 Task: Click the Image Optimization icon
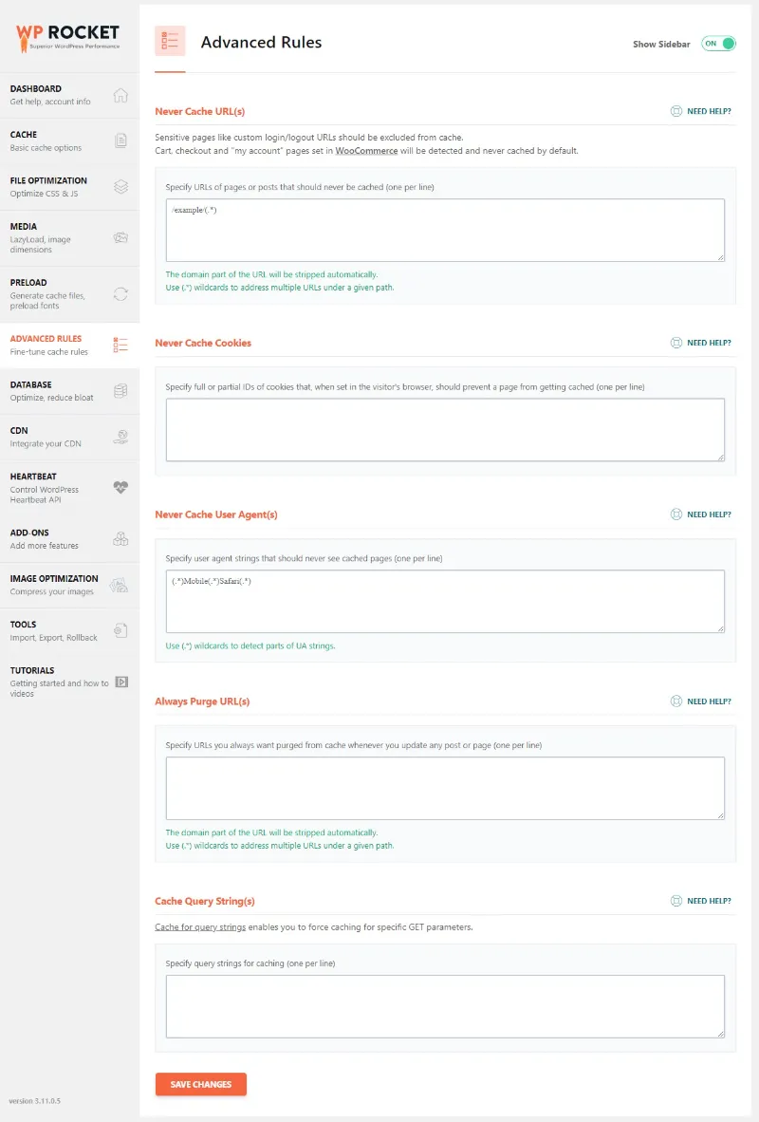pyautogui.click(x=120, y=585)
